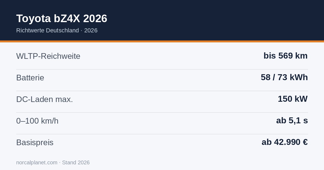The height and width of the screenshot is (170, 324).
Task: Click the 0–100 km/h label
Action: 37,121
